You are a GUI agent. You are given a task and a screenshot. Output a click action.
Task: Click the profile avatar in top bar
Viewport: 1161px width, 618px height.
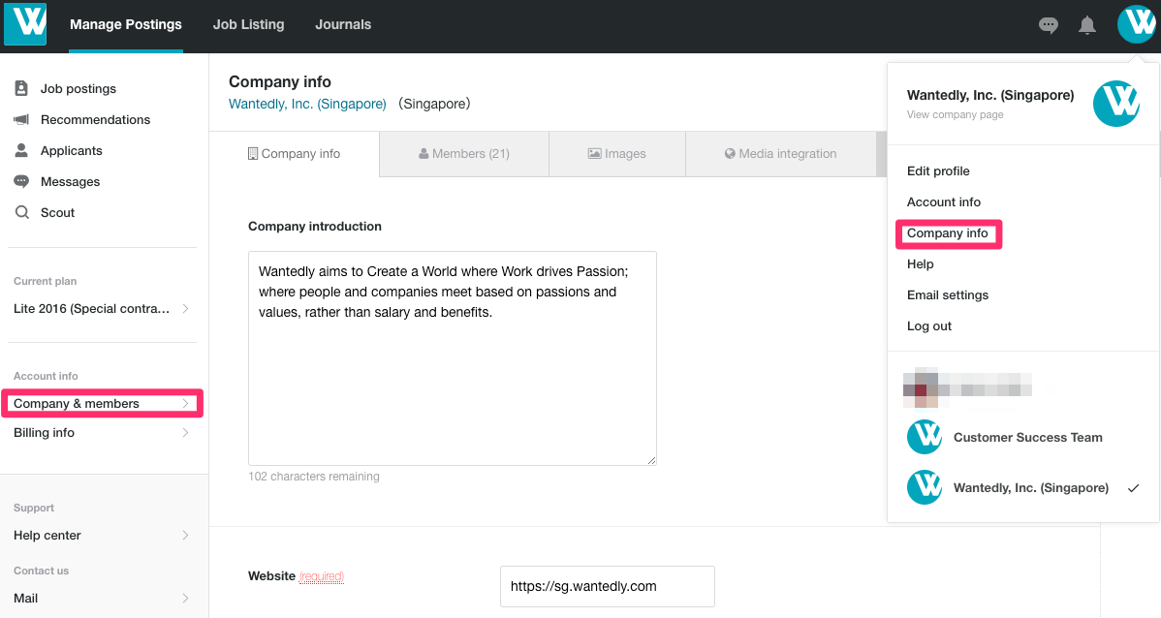1136,24
